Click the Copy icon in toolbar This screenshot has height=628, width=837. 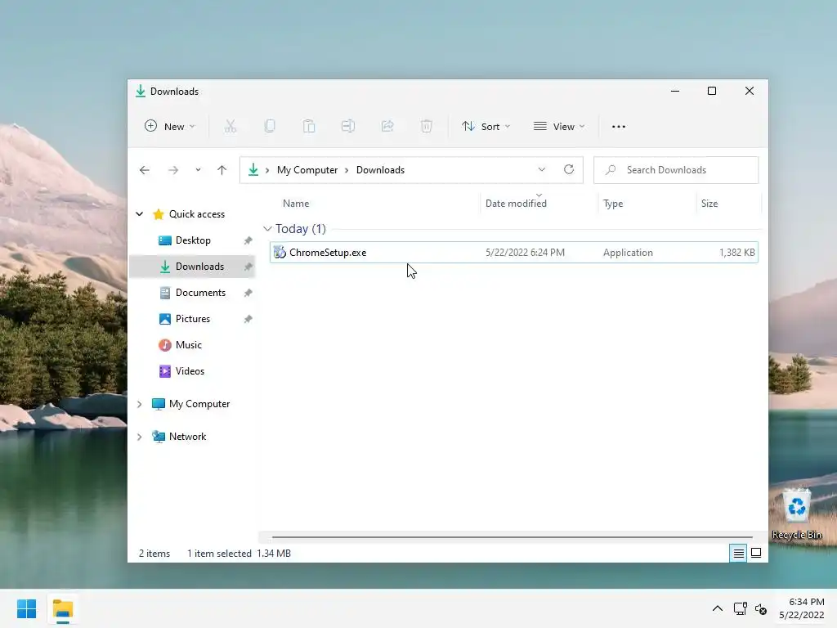[x=270, y=127]
